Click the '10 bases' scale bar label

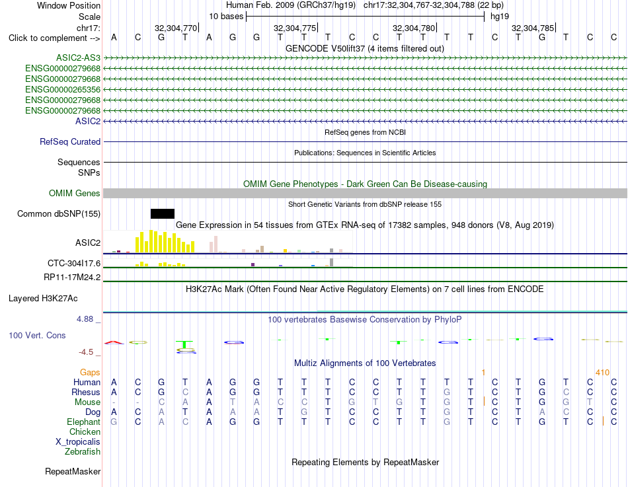click(226, 17)
